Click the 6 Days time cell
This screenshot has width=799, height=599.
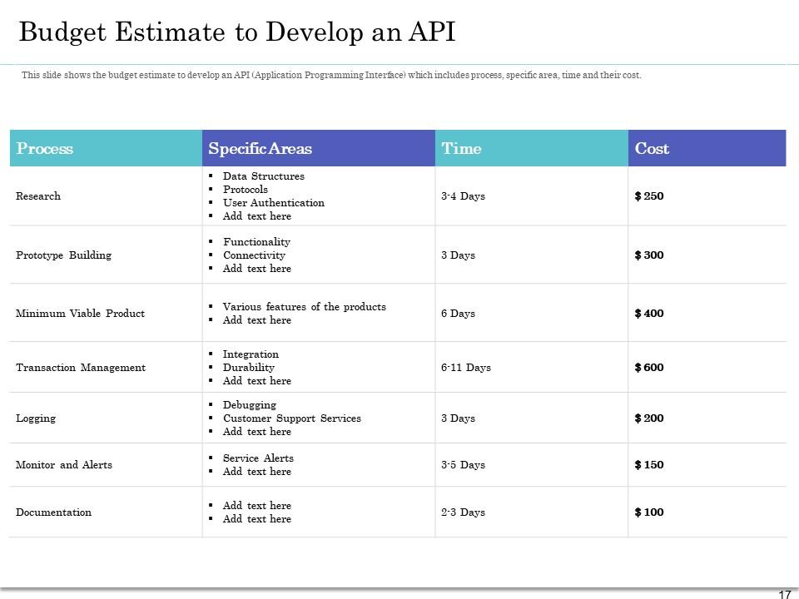(458, 314)
